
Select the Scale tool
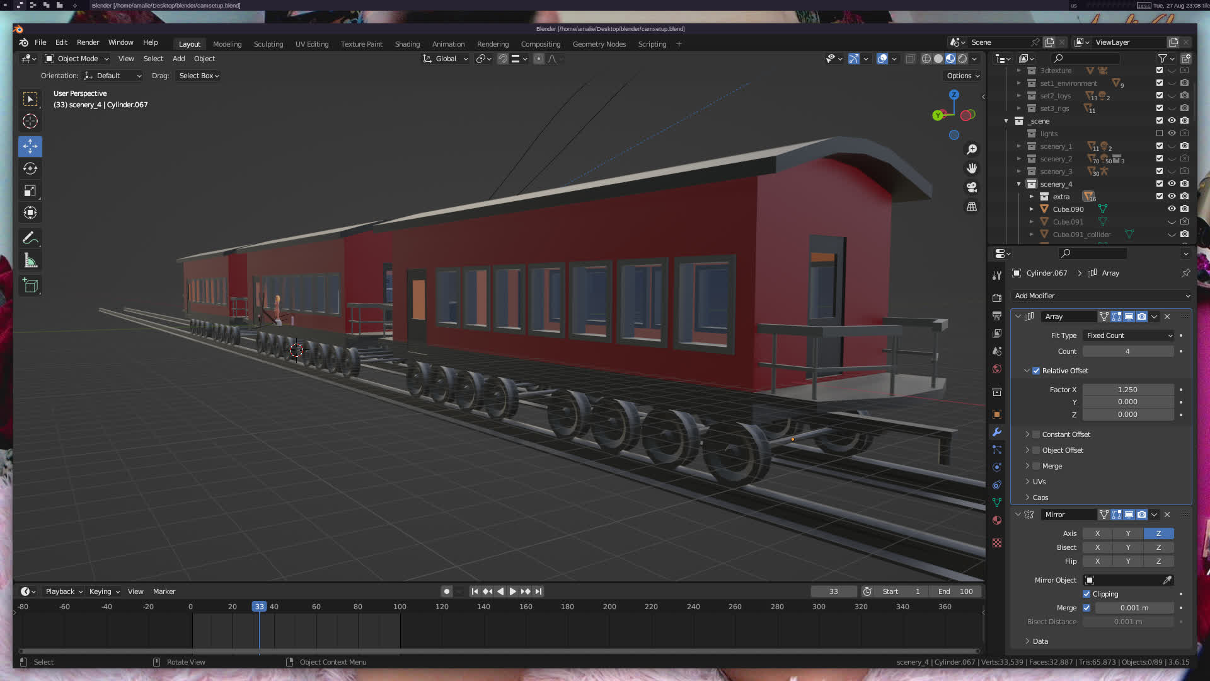point(30,190)
